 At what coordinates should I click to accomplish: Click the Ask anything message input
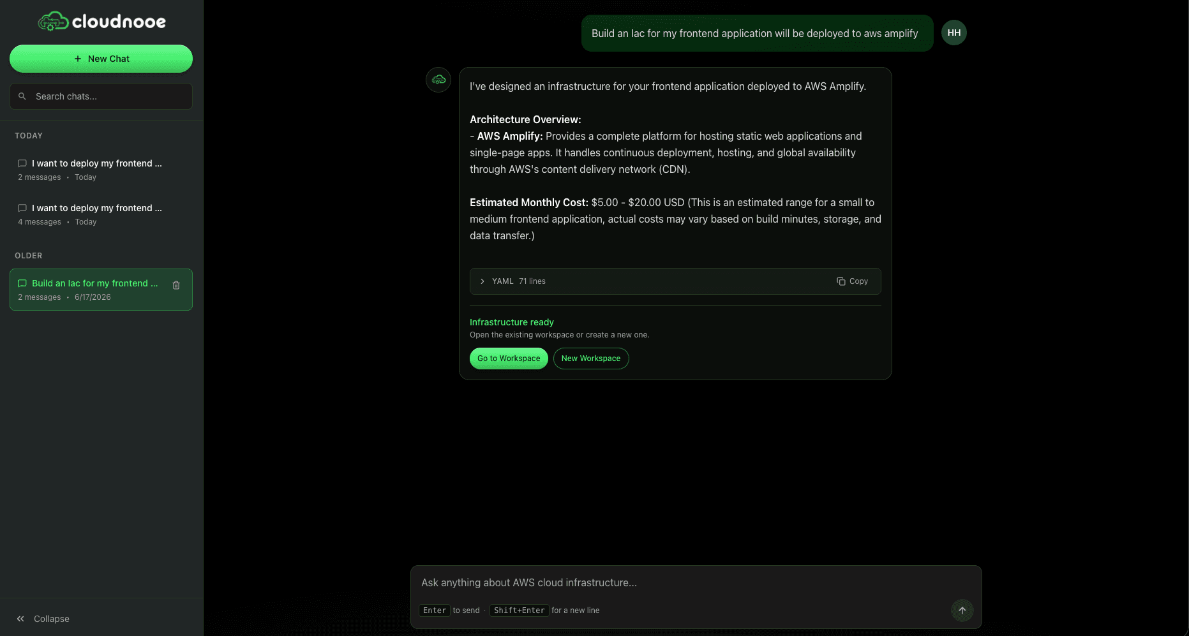point(696,582)
